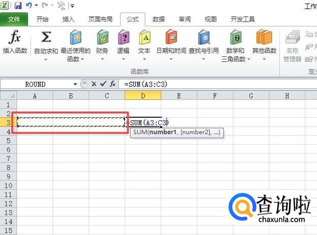Click the Redo arrow icon

point(45,5)
